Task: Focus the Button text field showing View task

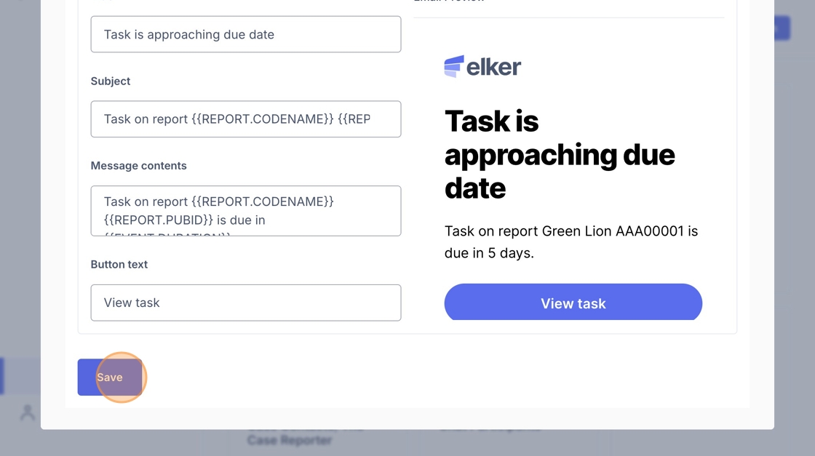Action: click(x=246, y=303)
